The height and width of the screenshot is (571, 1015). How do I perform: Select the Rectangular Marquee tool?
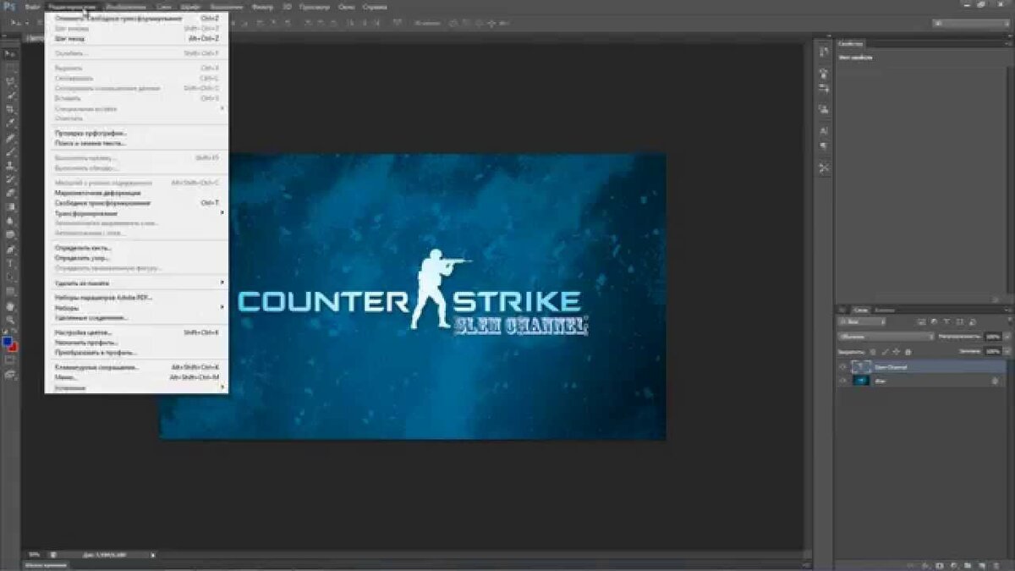(11, 69)
